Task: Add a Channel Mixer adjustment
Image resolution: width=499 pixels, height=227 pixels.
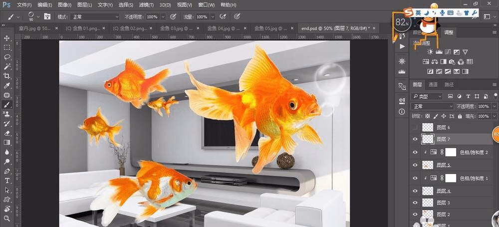Action: (x=461, y=61)
